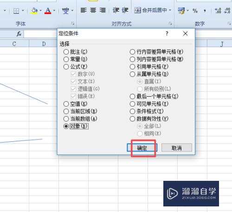The height and width of the screenshot is (212, 232).
Task: Click the 确定 button
Action: pyautogui.click(x=142, y=148)
